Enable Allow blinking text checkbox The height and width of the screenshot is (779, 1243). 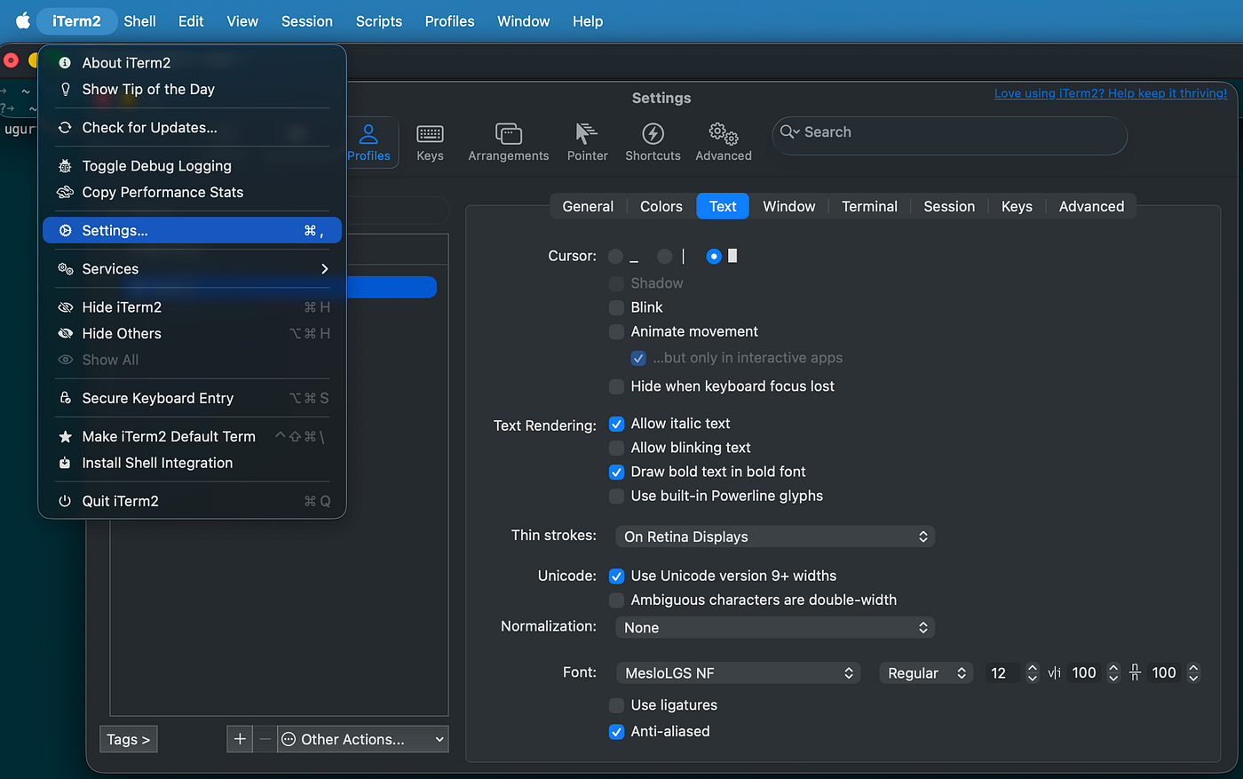point(616,448)
